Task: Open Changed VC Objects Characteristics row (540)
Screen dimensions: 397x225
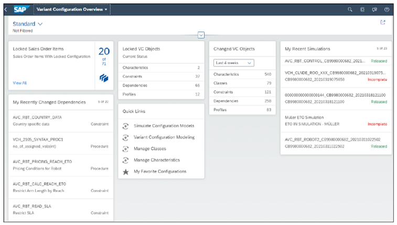Action: (x=242, y=74)
